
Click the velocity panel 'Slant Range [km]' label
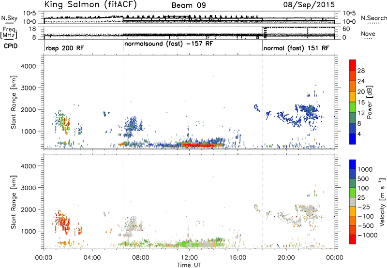click(14, 202)
